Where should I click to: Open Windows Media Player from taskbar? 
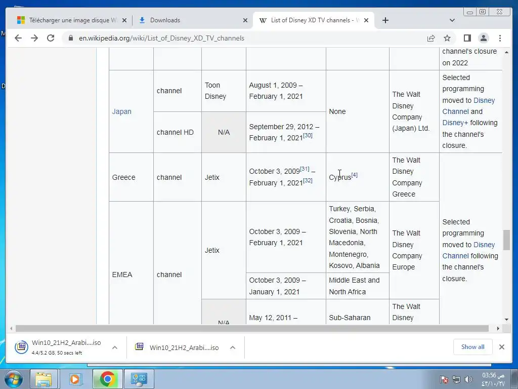[x=75, y=379]
